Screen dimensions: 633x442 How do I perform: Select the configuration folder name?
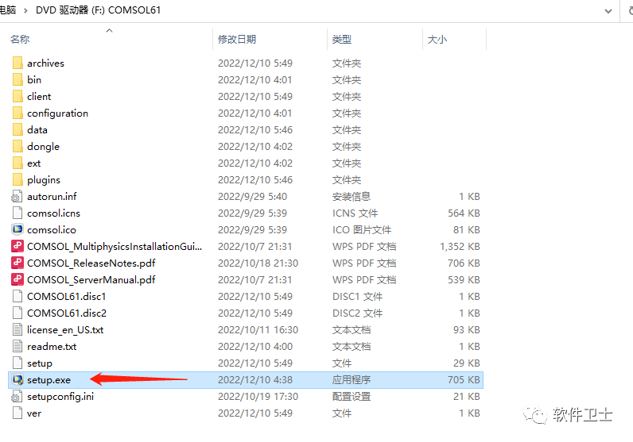click(x=58, y=113)
